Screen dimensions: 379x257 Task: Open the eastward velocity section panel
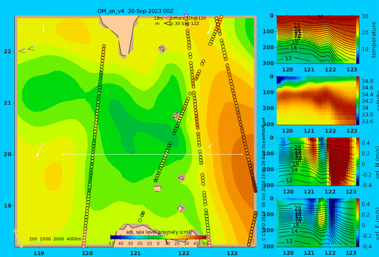(316, 223)
